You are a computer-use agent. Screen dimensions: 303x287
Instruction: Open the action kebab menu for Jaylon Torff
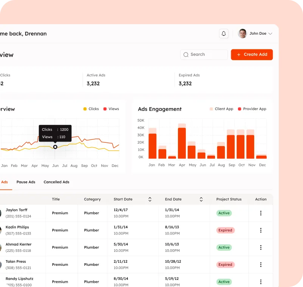260,213
